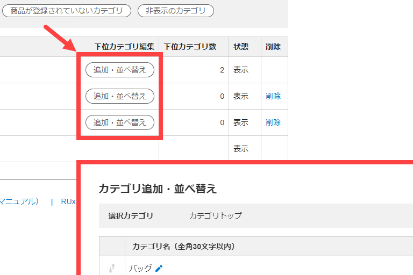Click the 選択カテゴリ label
This screenshot has width=413, height=275.
point(131,216)
